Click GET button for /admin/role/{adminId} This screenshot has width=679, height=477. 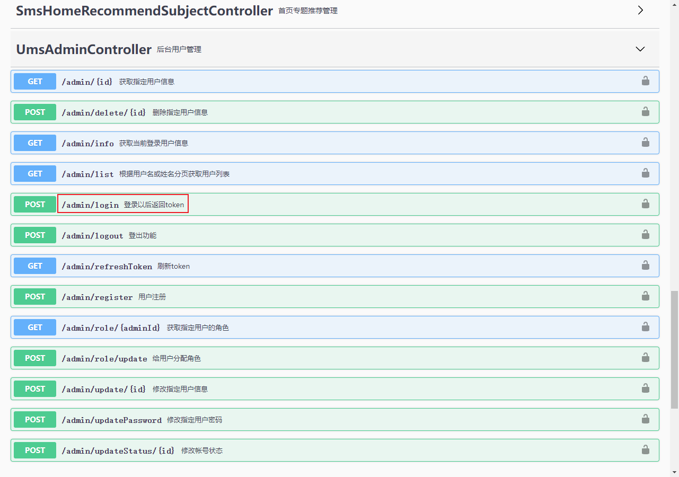35,328
